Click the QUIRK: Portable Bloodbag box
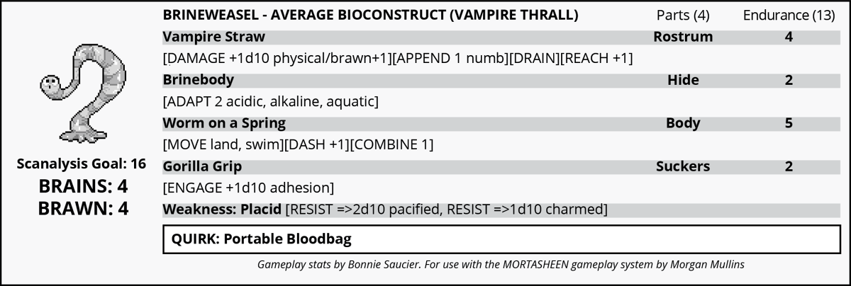Viewport: 851px width, 286px height. [x=496, y=239]
